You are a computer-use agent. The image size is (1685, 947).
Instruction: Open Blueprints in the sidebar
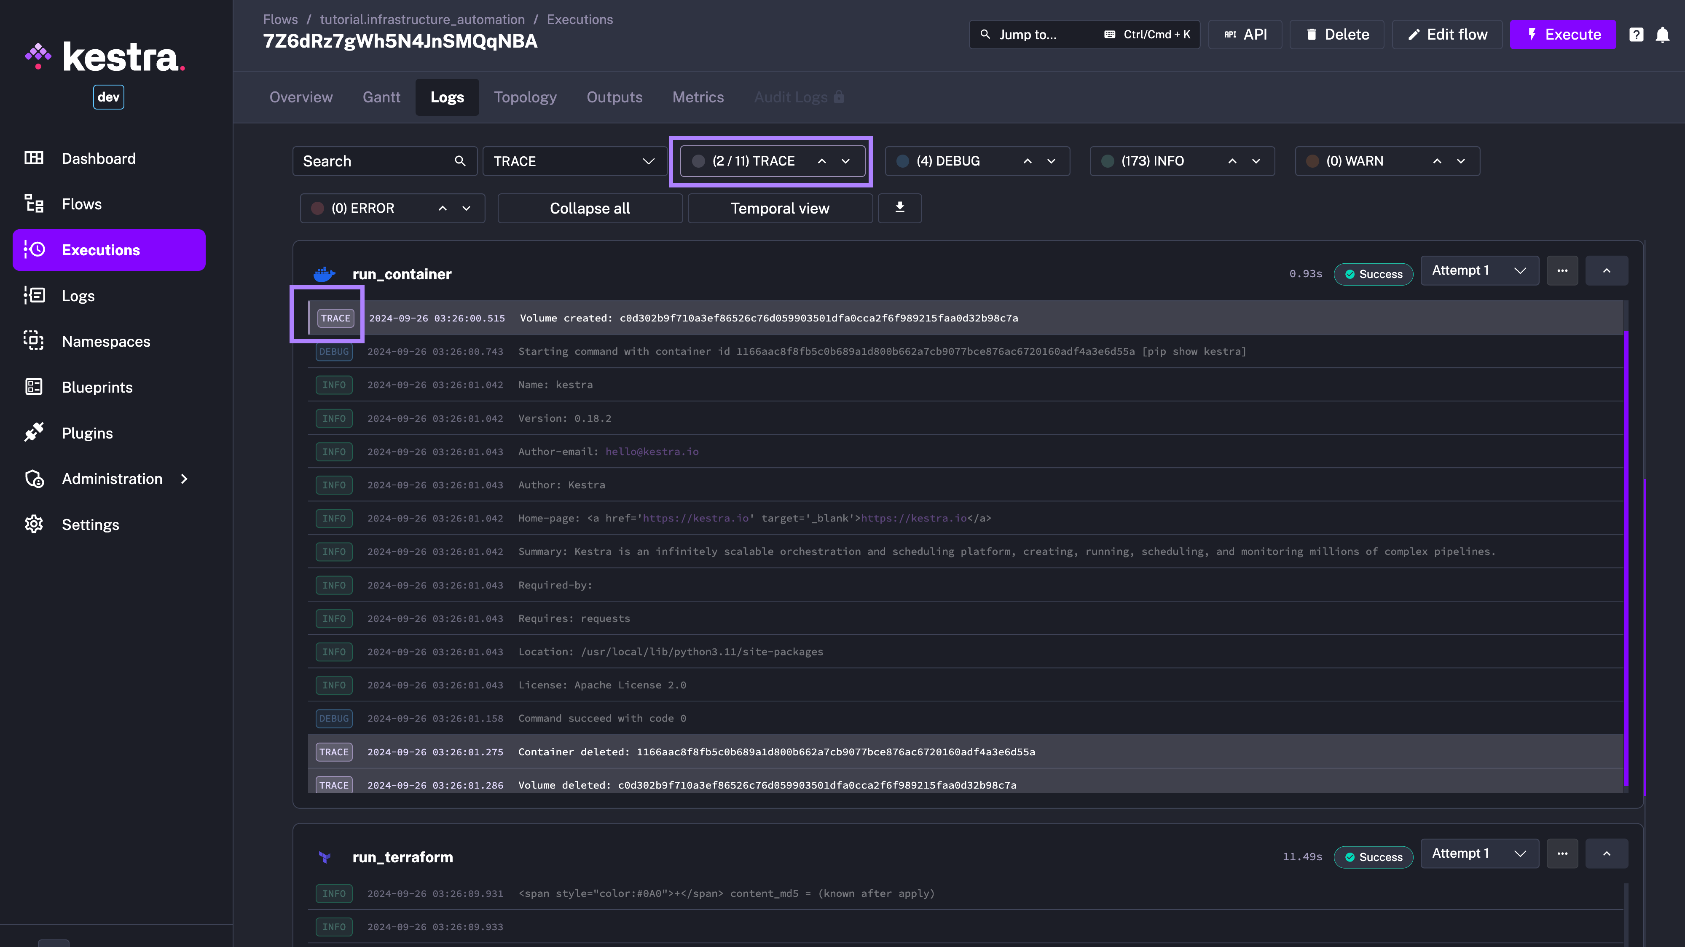(97, 387)
